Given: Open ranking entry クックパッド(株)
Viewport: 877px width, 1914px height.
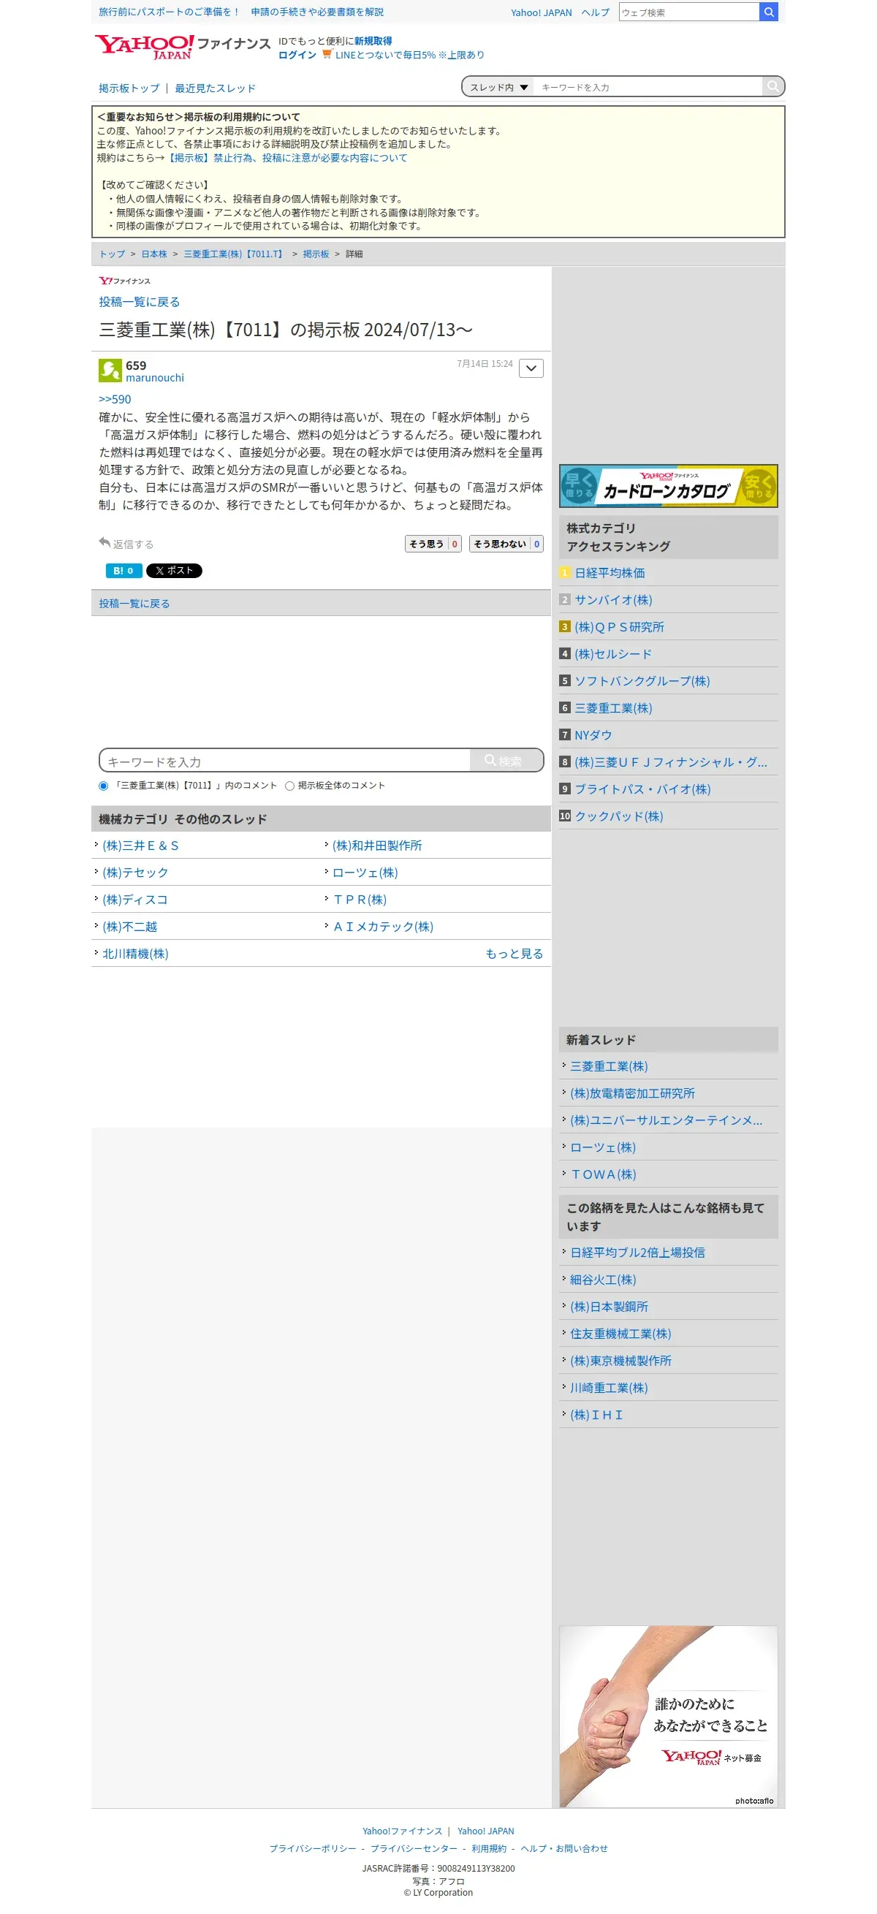Looking at the screenshot, I should tap(618, 816).
